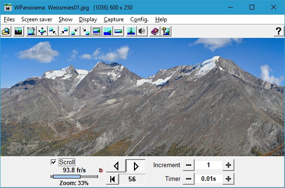Image resolution: width=285 pixels, height=188 pixels.
Task: Click the small wide landscape strip icon
Action: pos(118,31)
